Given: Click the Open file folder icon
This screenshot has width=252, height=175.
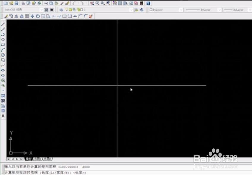Looking at the screenshot, I should click(x=11, y=3).
